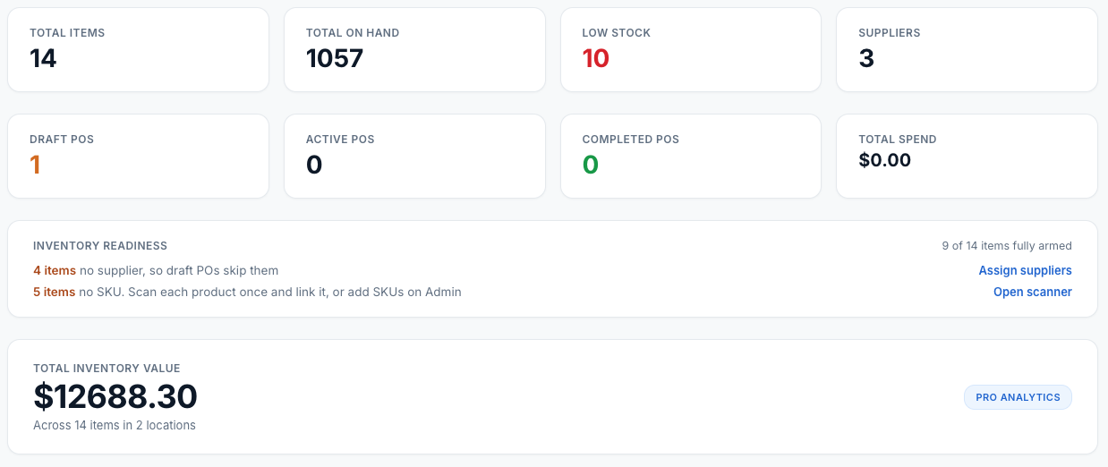Click the Open scanner link
Image resolution: width=1108 pixels, height=467 pixels.
point(1033,292)
